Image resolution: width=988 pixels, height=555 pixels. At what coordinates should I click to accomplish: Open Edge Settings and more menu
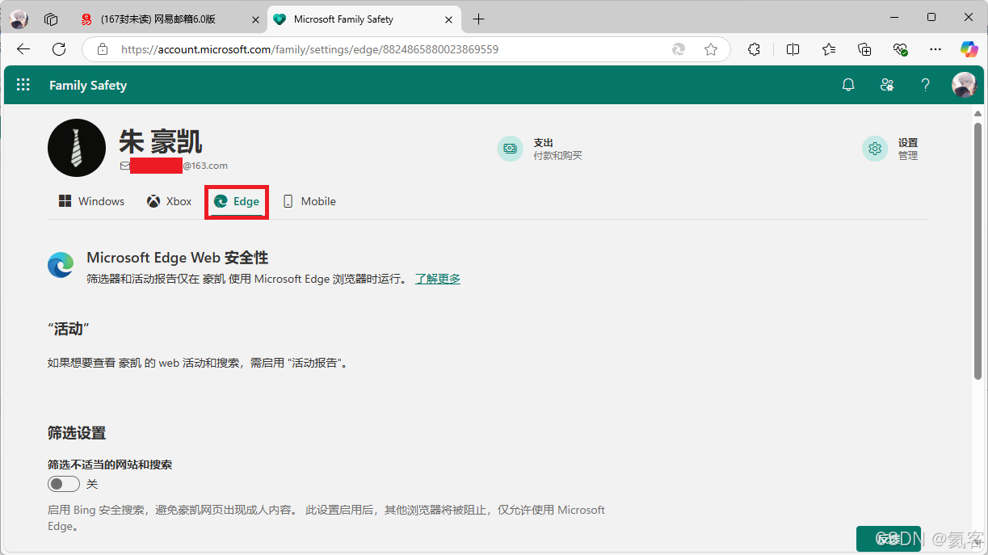(x=935, y=49)
